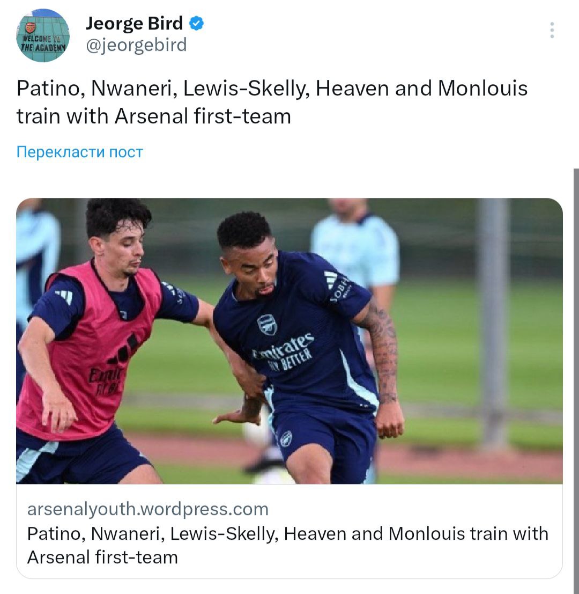Click the Перекласти пост translate link
Viewport: 579px width, 594px height.
[x=80, y=152]
